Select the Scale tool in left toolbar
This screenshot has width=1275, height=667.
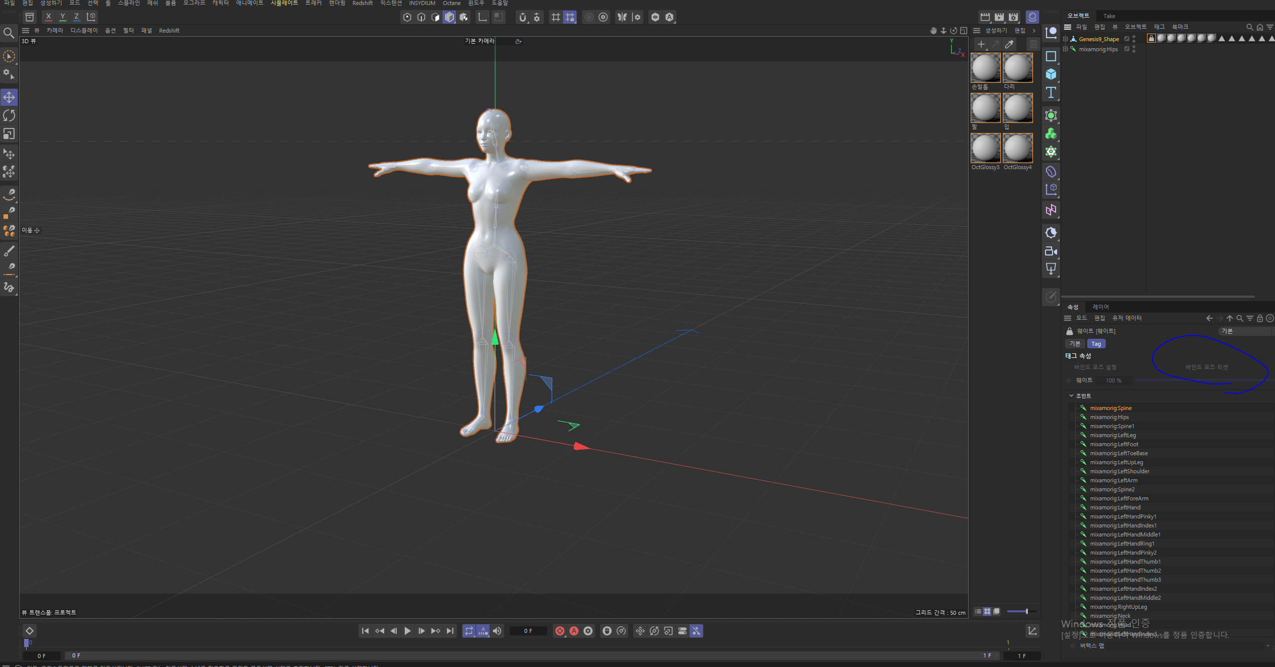(x=9, y=134)
